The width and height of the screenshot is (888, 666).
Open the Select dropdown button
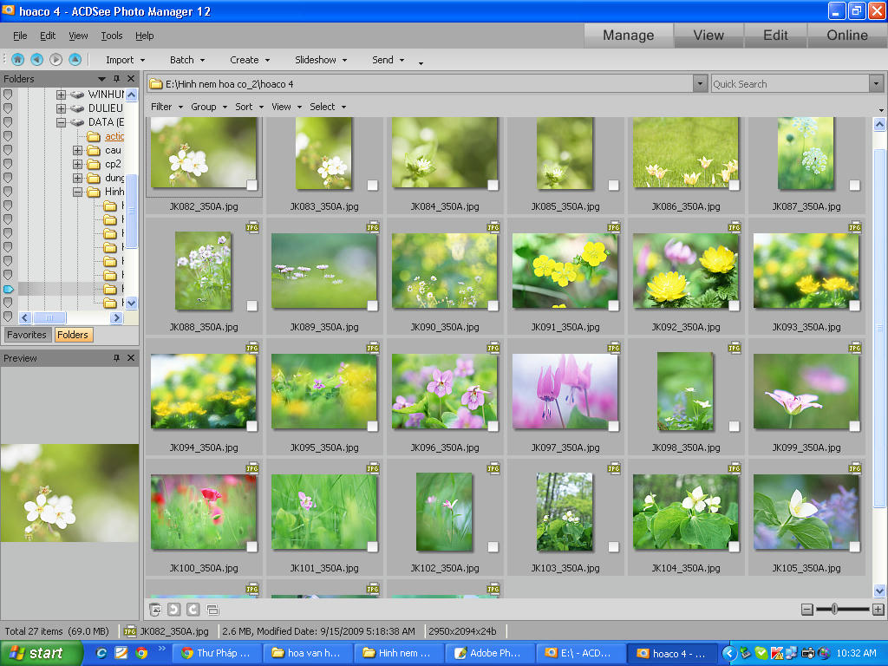(327, 107)
